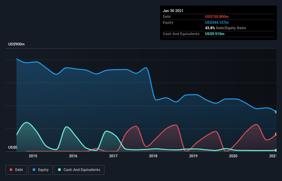Click the blue Equity endpoint marker
282x181 pixels.
click(276, 112)
